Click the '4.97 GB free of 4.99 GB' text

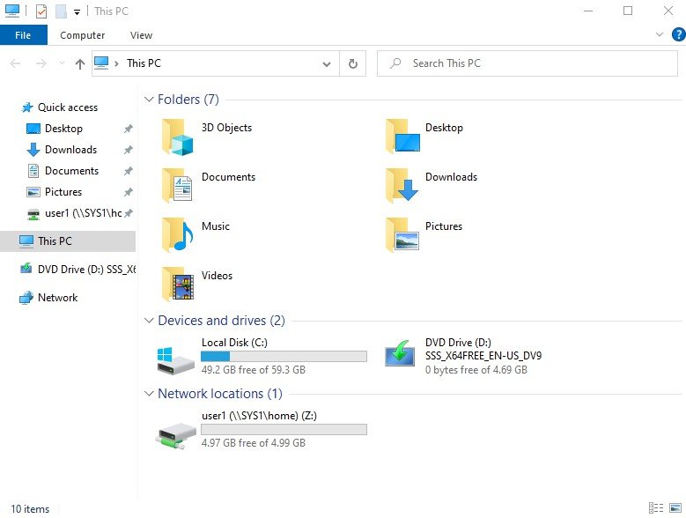(254, 443)
